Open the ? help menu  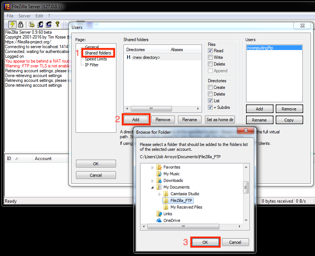pyautogui.click(x=49, y=16)
